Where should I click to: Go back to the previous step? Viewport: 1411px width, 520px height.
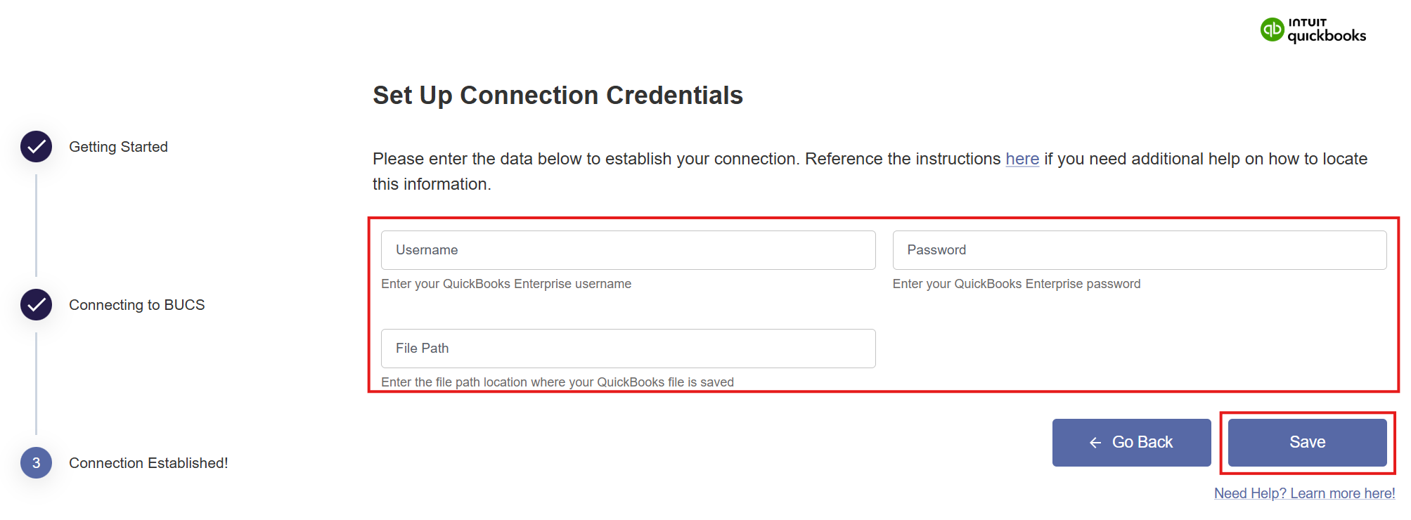tap(1131, 443)
